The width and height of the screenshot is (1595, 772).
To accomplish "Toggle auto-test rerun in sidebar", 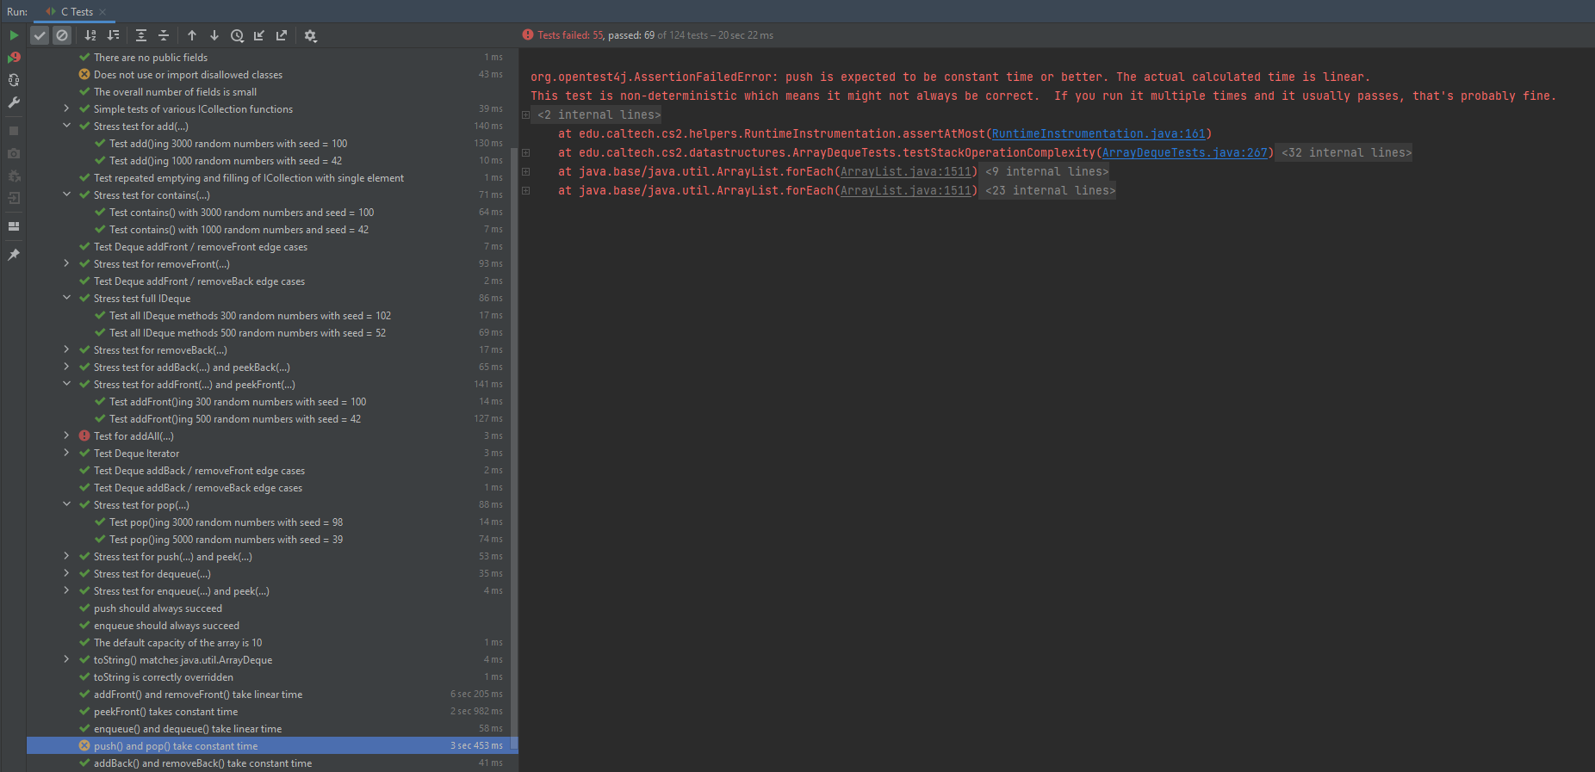I will [14, 80].
